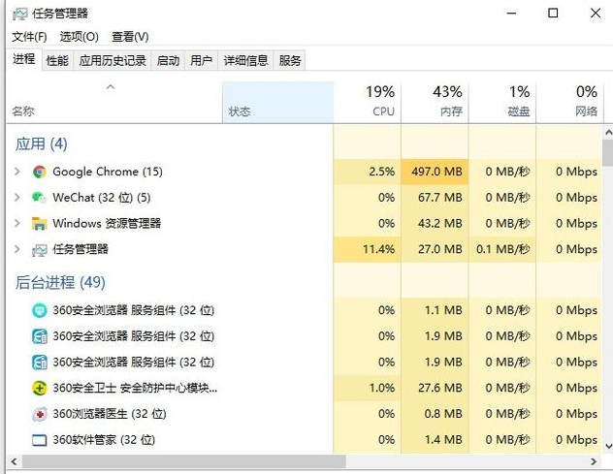Expand the Windows 资源管理器 group
Image resolution: width=613 pixels, height=474 pixels.
16,223
